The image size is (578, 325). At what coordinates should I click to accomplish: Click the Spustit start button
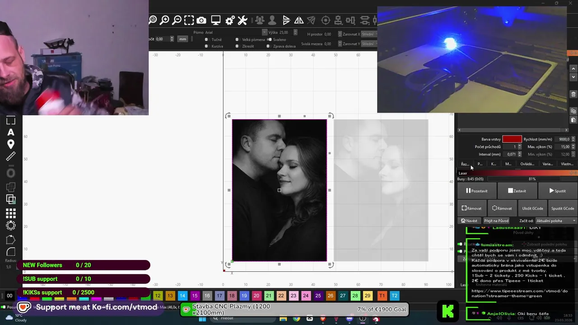[558, 191]
